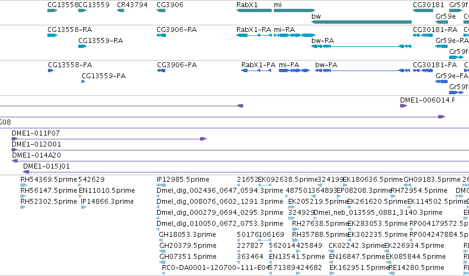The height and width of the screenshot is (276, 469).
Task: Click the DME1-015J01 clone label
Action: (x=46, y=166)
